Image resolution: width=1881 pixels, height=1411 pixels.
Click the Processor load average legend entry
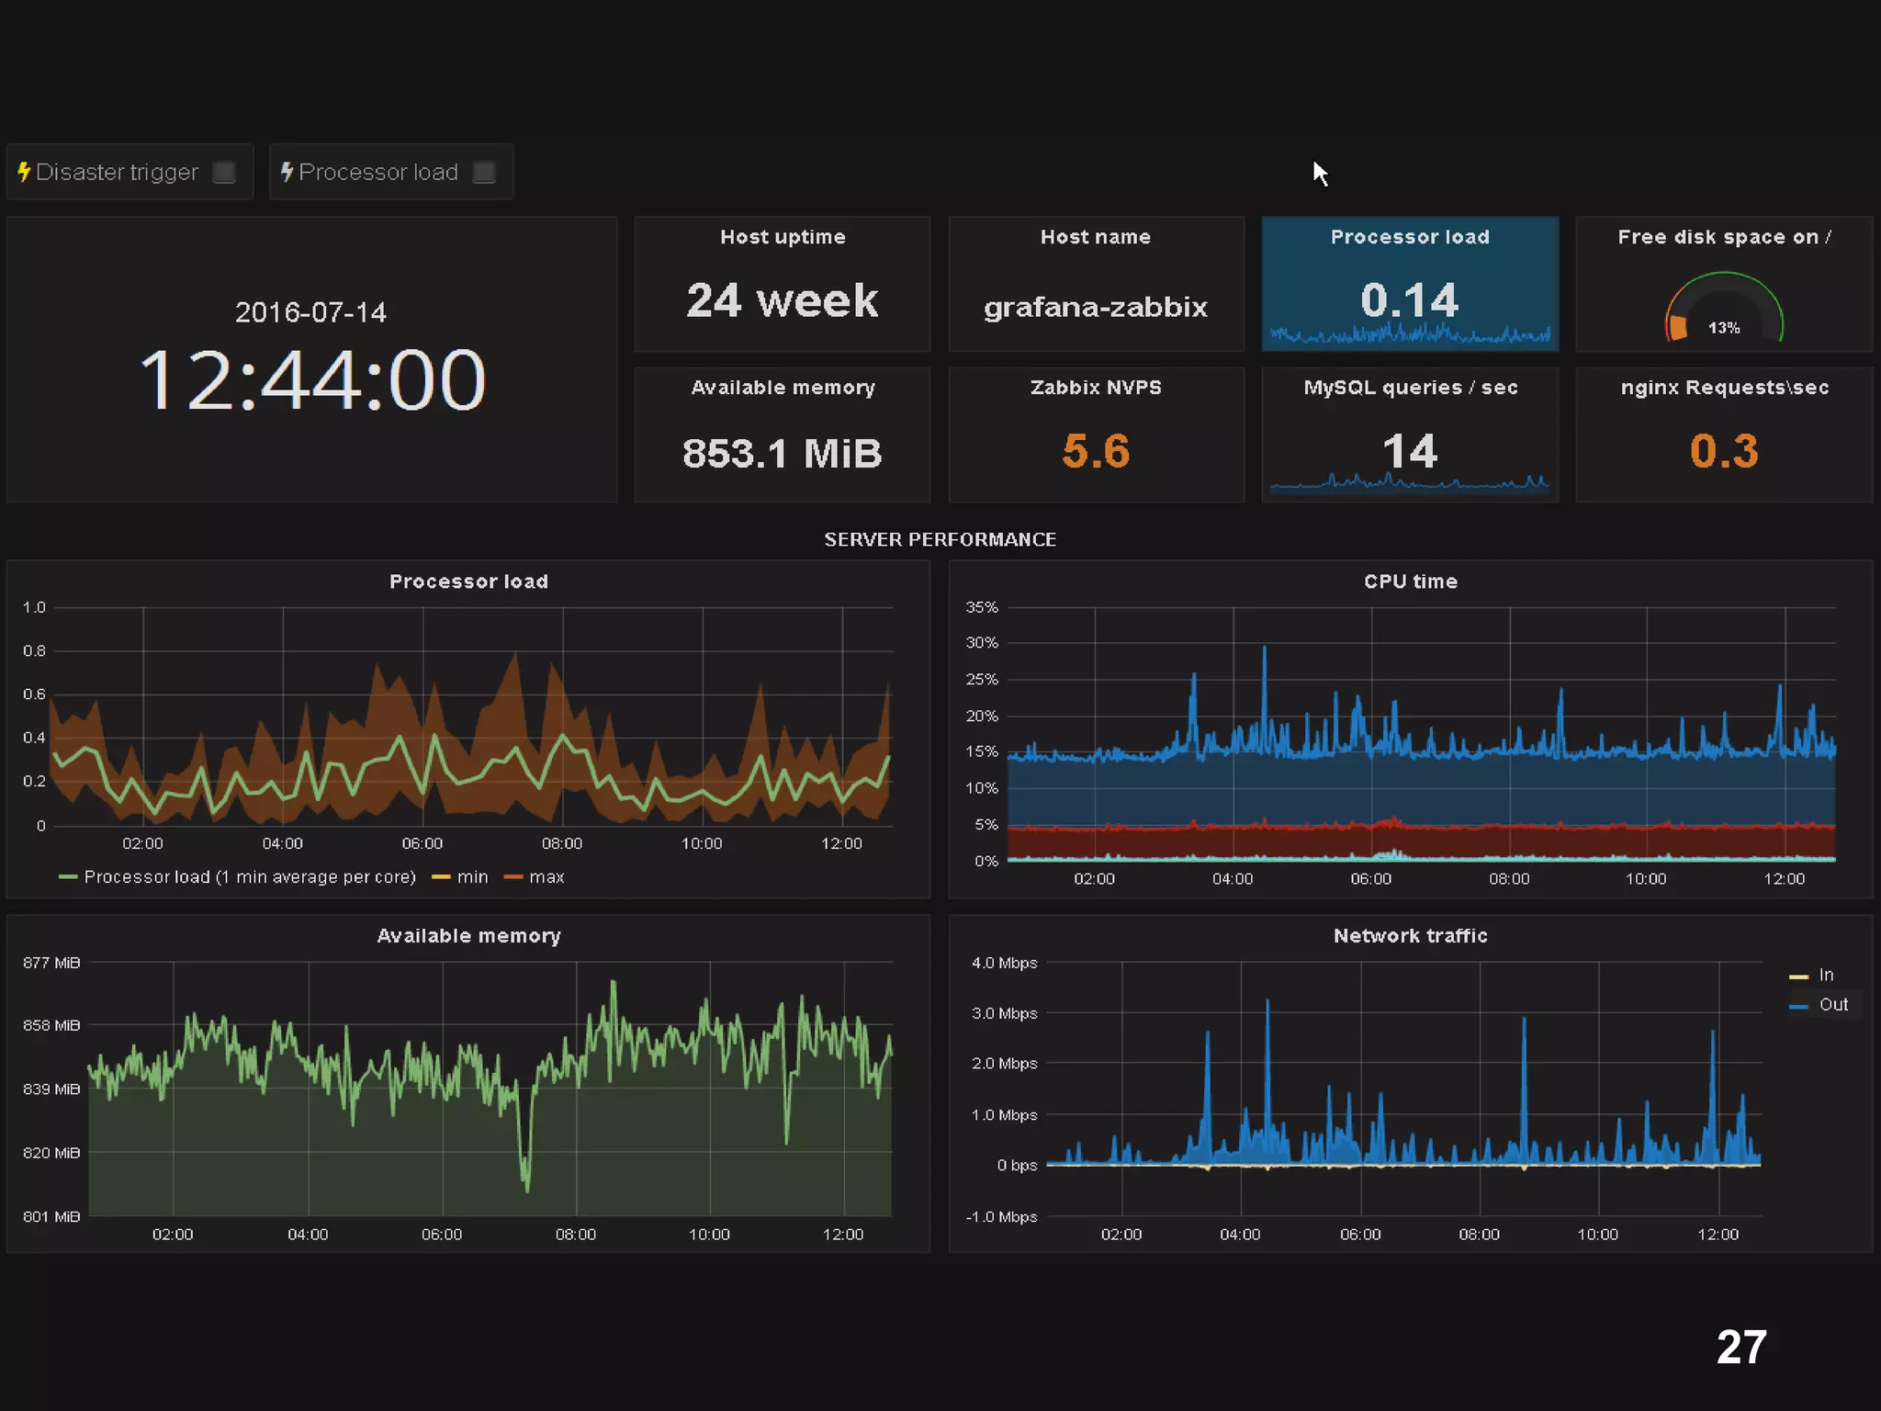click(249, 877)
